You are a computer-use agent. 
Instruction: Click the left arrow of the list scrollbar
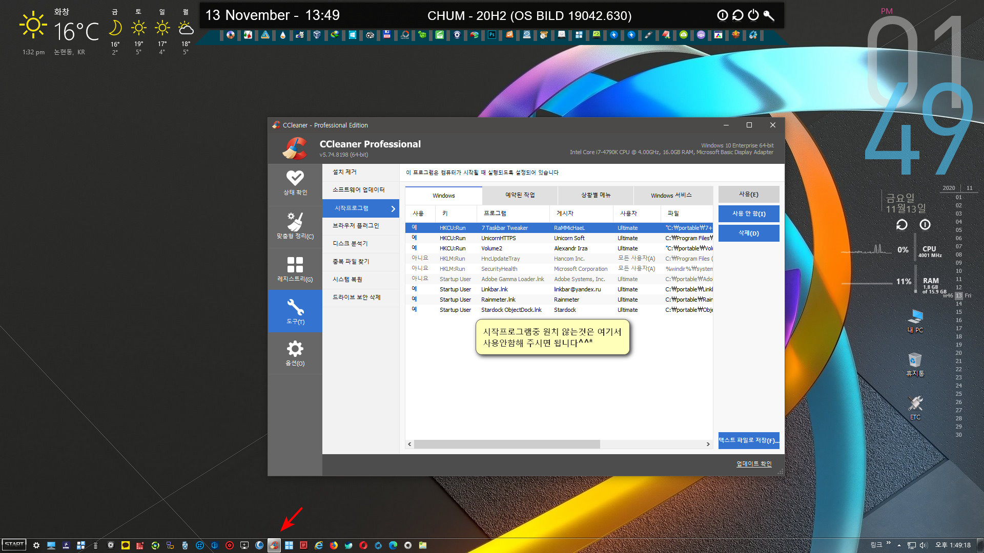409,444
